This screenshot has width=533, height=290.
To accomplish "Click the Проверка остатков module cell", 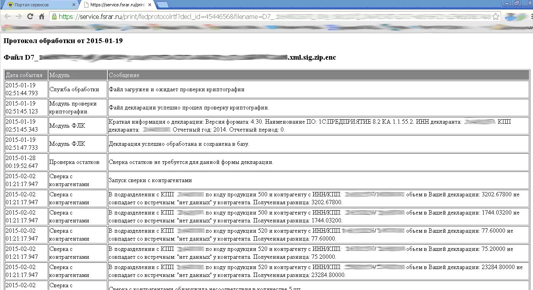I will pos(78,162).
